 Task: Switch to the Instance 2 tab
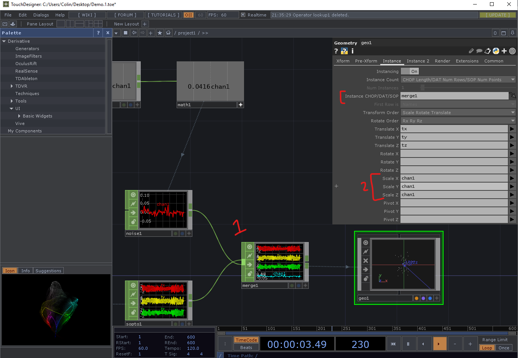(x=418, y=61)
